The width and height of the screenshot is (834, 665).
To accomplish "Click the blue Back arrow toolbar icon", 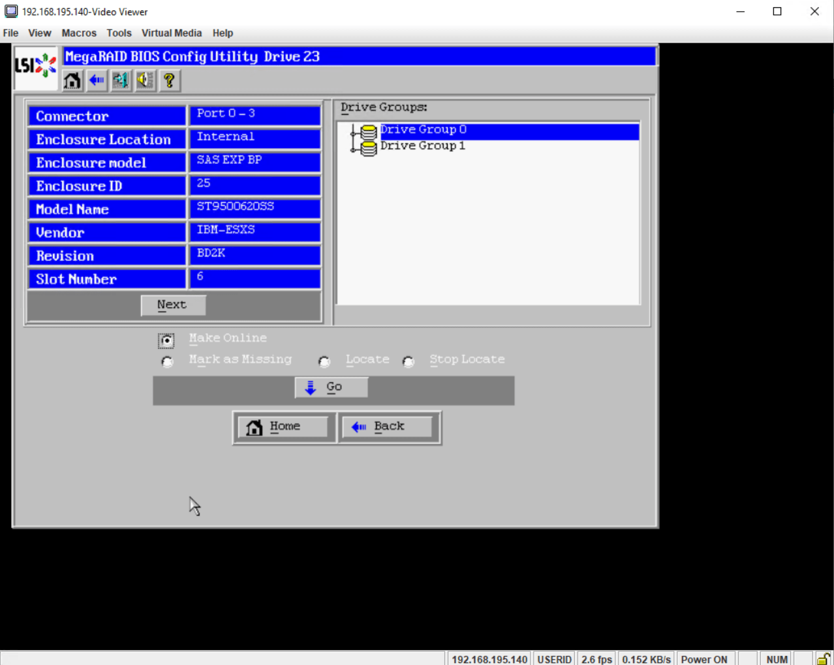I will click(x=96, y=80).
